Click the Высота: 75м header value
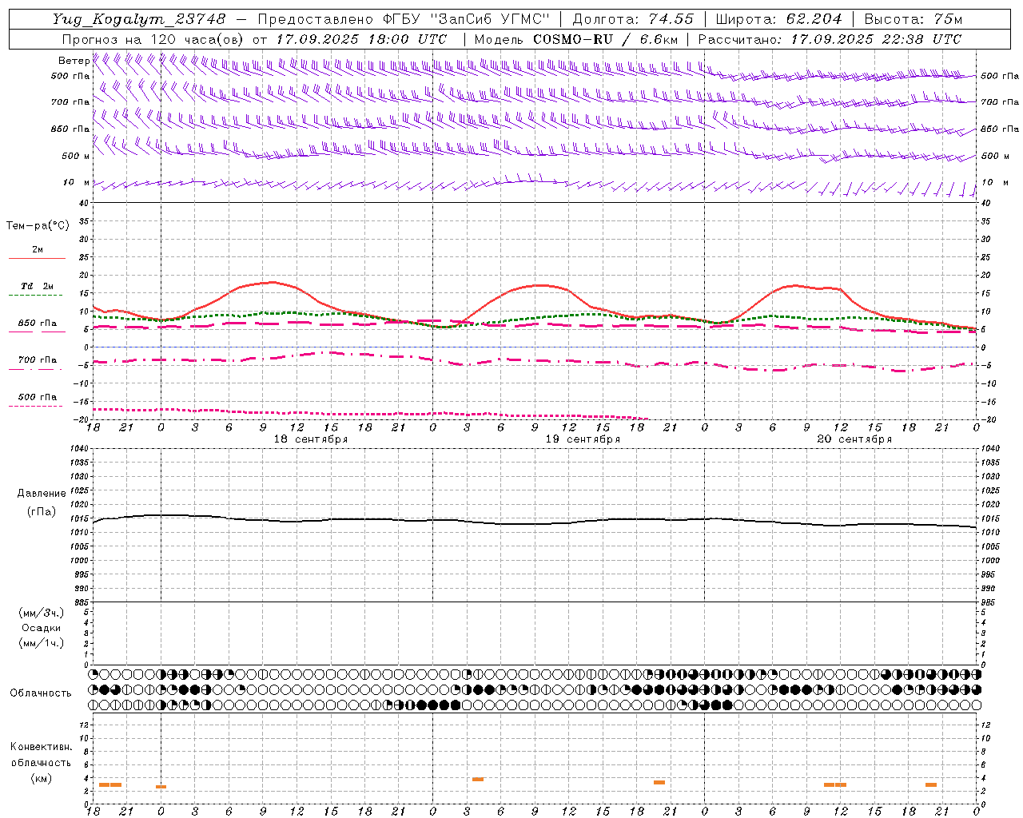 [913, 19]
